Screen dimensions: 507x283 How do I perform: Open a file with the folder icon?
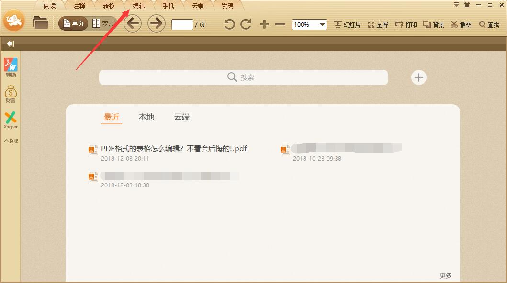[40, 22]
